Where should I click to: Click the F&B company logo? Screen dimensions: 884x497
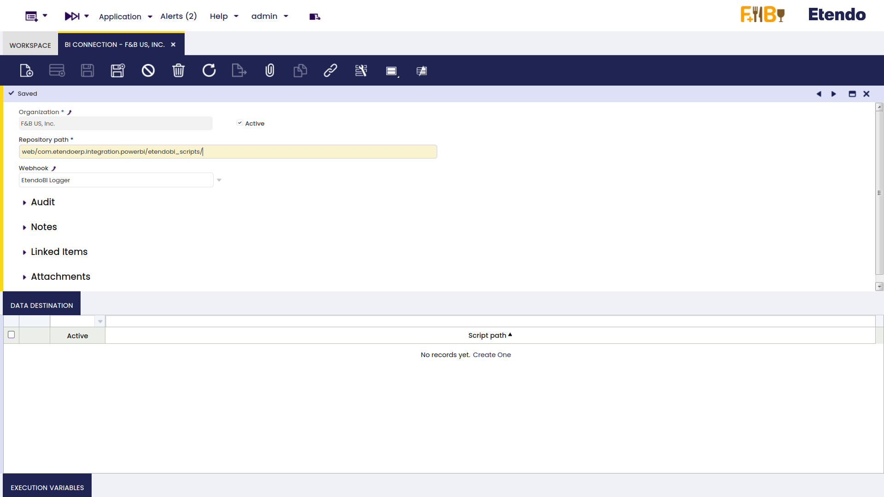click(x=762, y=14)
